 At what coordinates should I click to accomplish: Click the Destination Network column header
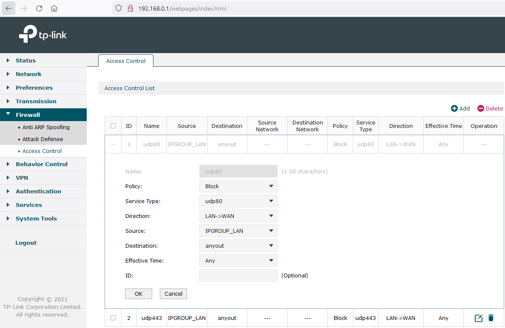click(x=308, y=126)
